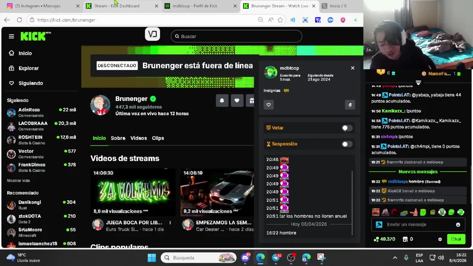Open OBS Studio from the taskbar
473x266 pixels.
coord(291,258)
